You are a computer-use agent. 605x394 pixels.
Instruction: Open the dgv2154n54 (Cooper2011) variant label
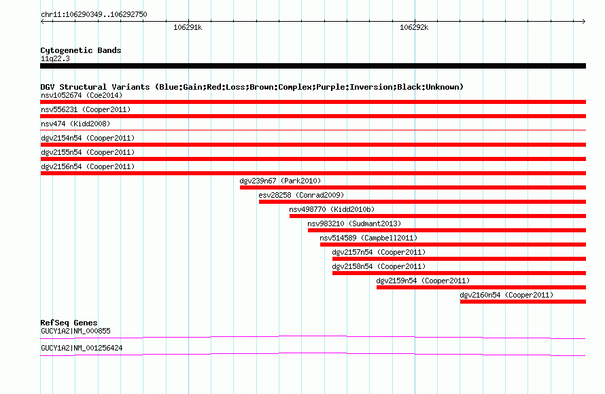[x=88, y=138]
